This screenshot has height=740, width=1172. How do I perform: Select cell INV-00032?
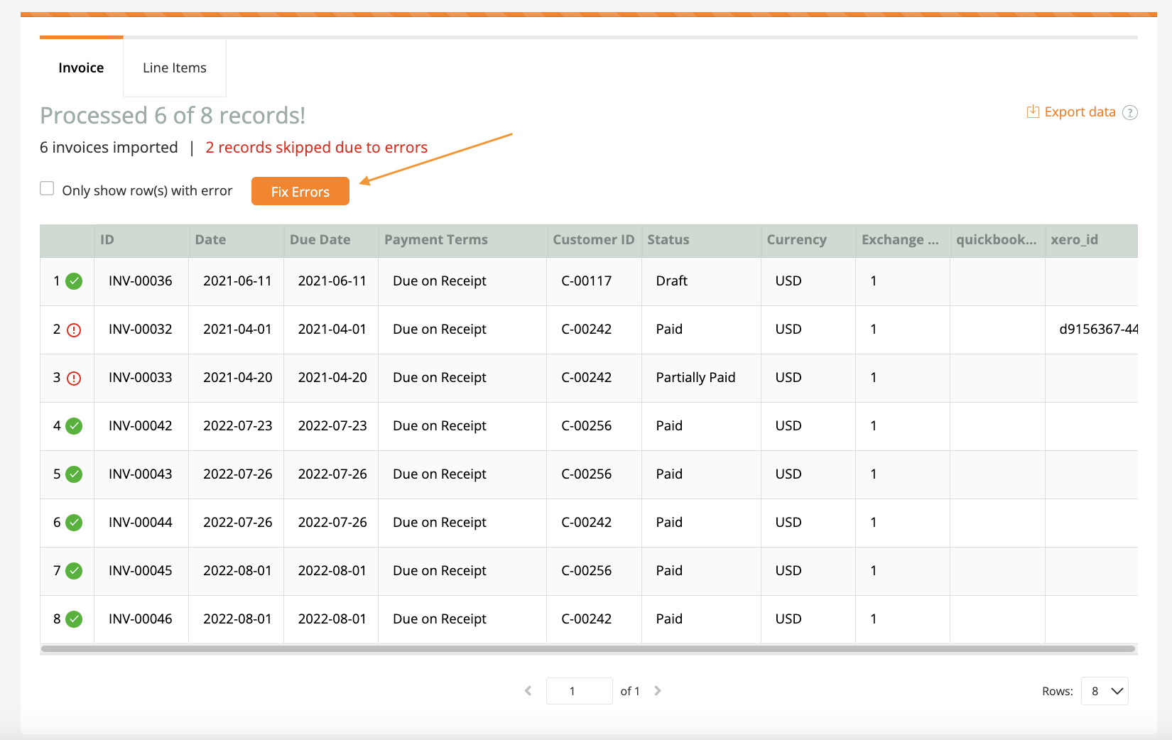click(141, 330)
